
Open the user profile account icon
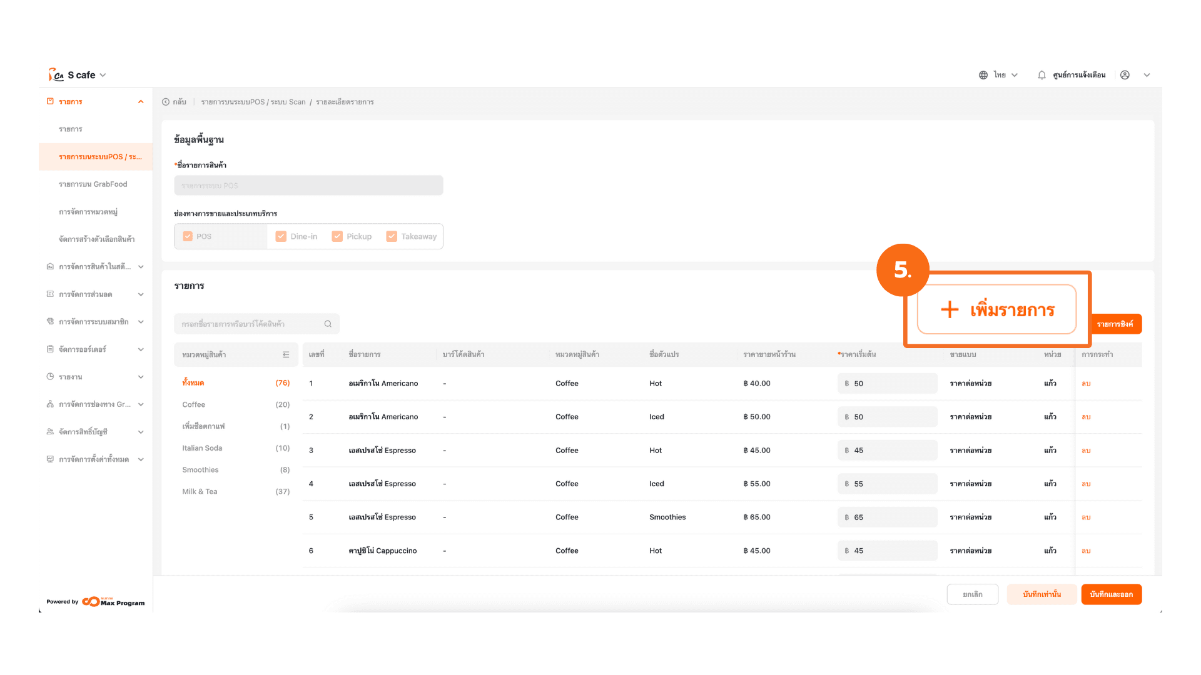click(x=1125, y=75)
